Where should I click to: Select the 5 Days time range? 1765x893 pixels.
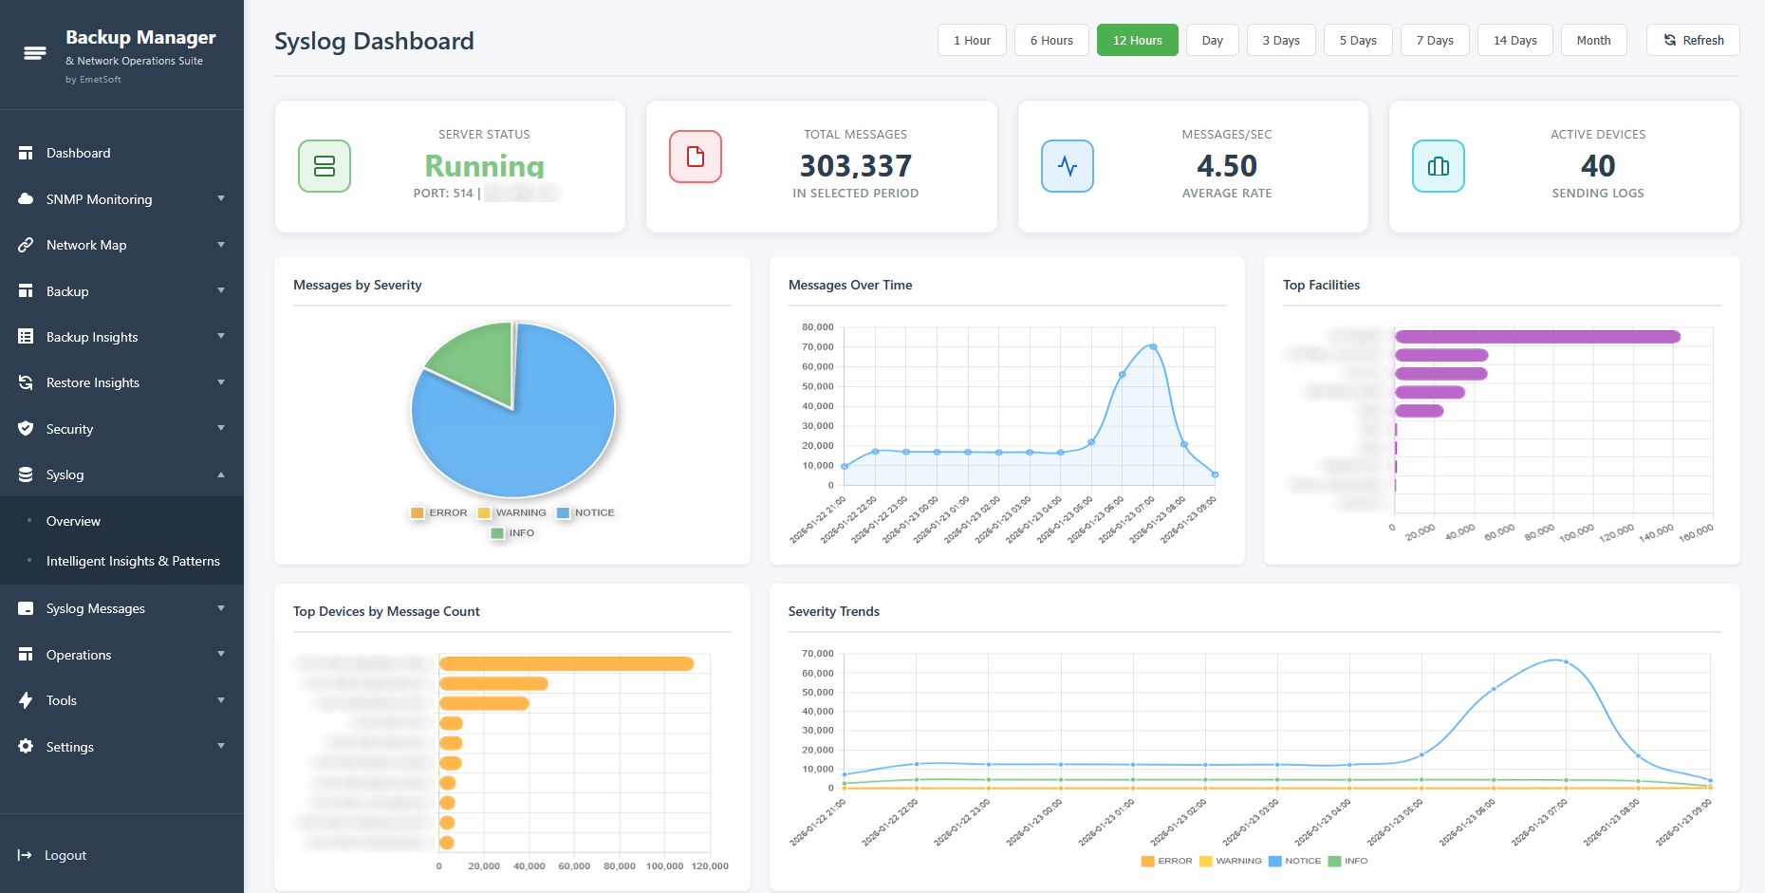[1358, 40]
